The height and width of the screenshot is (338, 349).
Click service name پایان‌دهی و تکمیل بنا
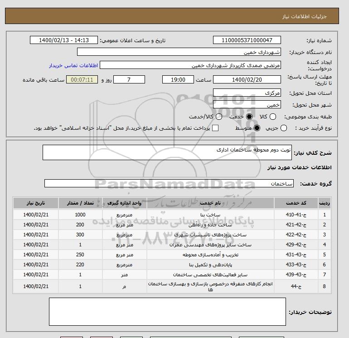click(x=210, y=265)
